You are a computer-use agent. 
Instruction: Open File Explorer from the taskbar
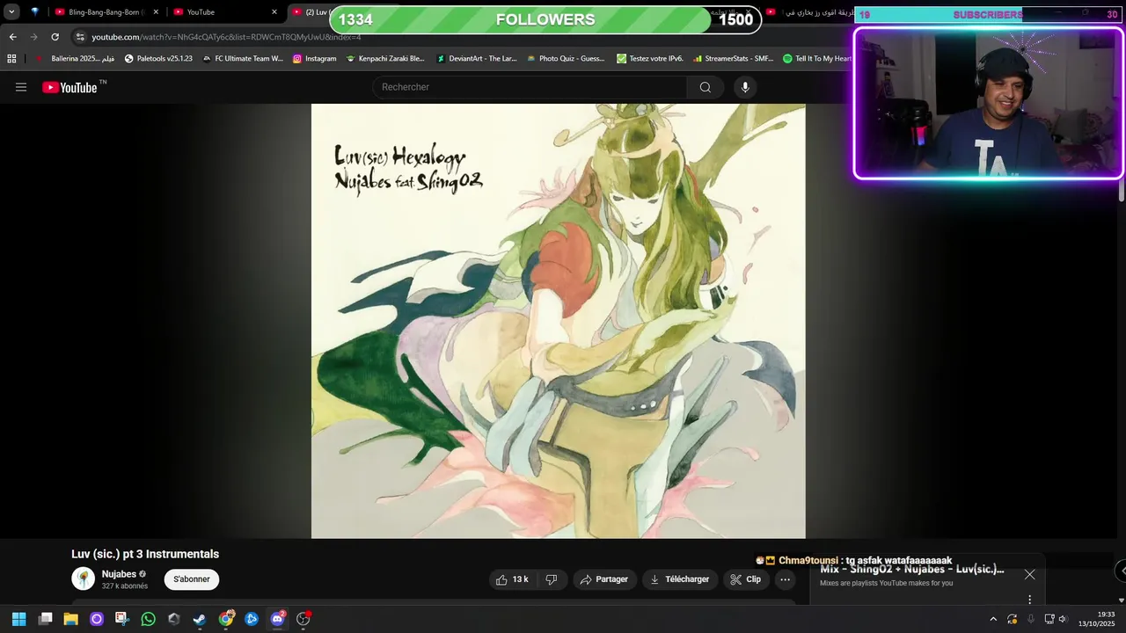(71, 619)
